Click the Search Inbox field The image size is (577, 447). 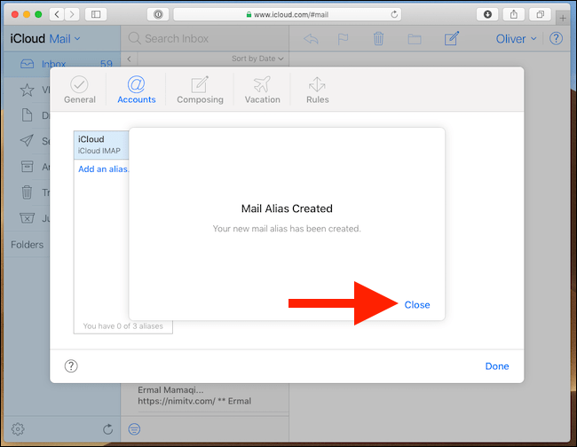pos(204,38)
